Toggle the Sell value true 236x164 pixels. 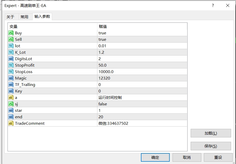coord(102,39)
